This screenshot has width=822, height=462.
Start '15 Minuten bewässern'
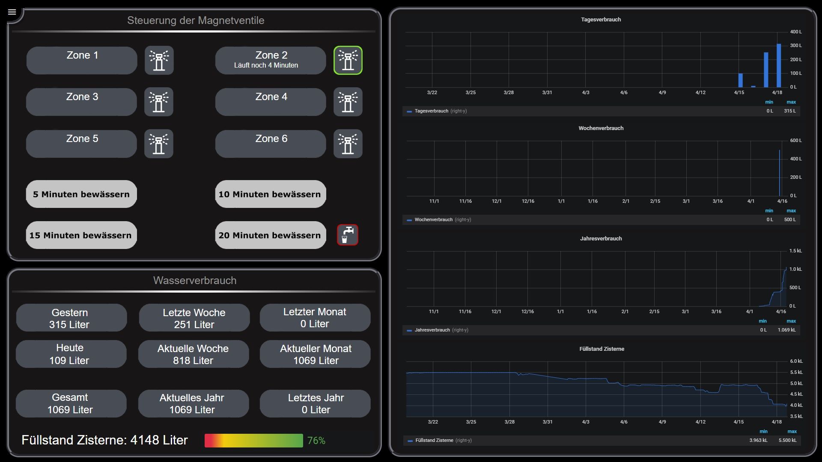81,235
